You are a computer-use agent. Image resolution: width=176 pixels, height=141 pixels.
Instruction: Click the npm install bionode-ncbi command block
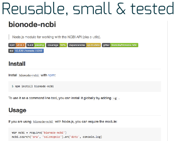(x=84, y=87)
